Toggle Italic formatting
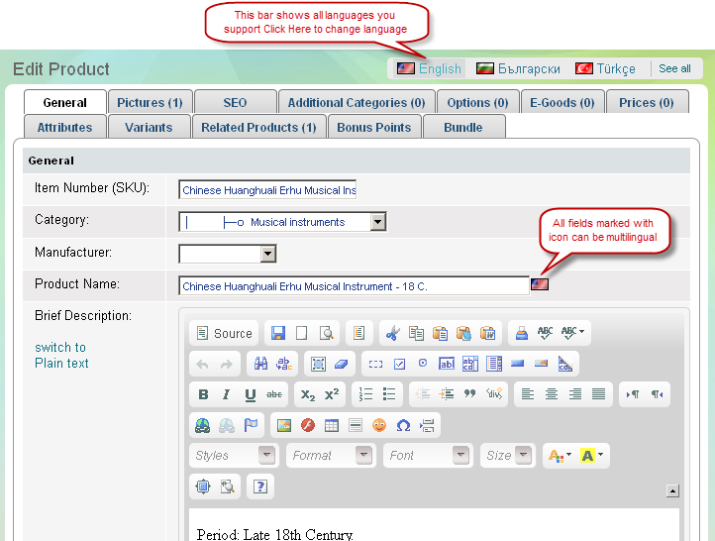The height and width of the screenshot is (541, 715). pyautogui.click(x=227, y=394)
